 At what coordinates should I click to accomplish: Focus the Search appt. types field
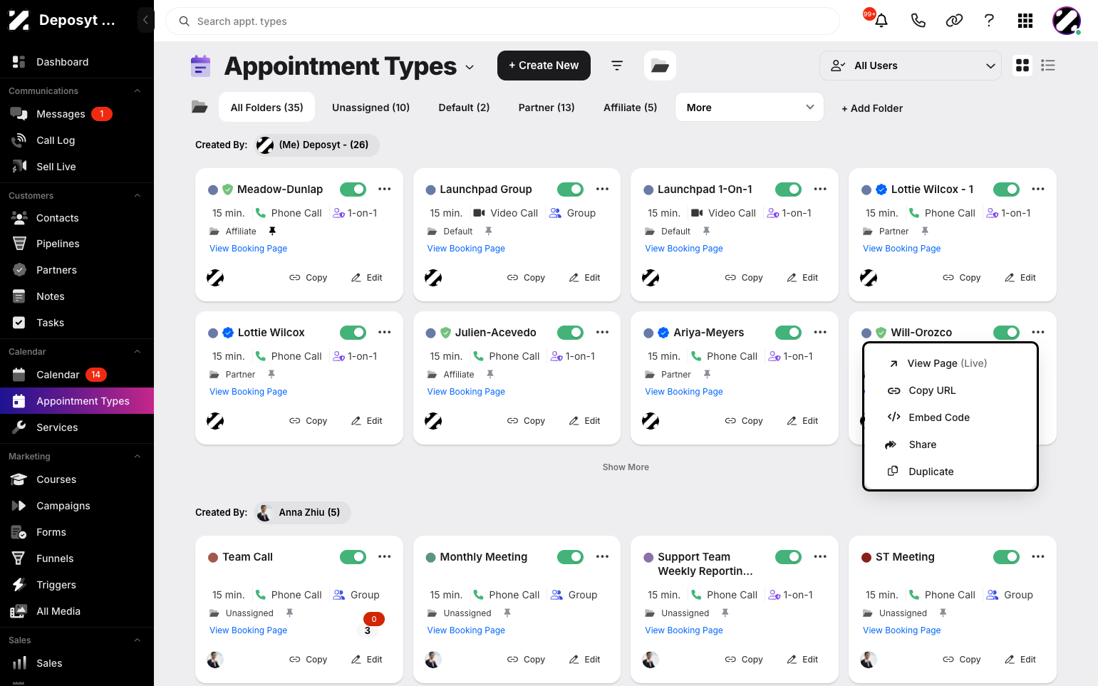[502, 21]
